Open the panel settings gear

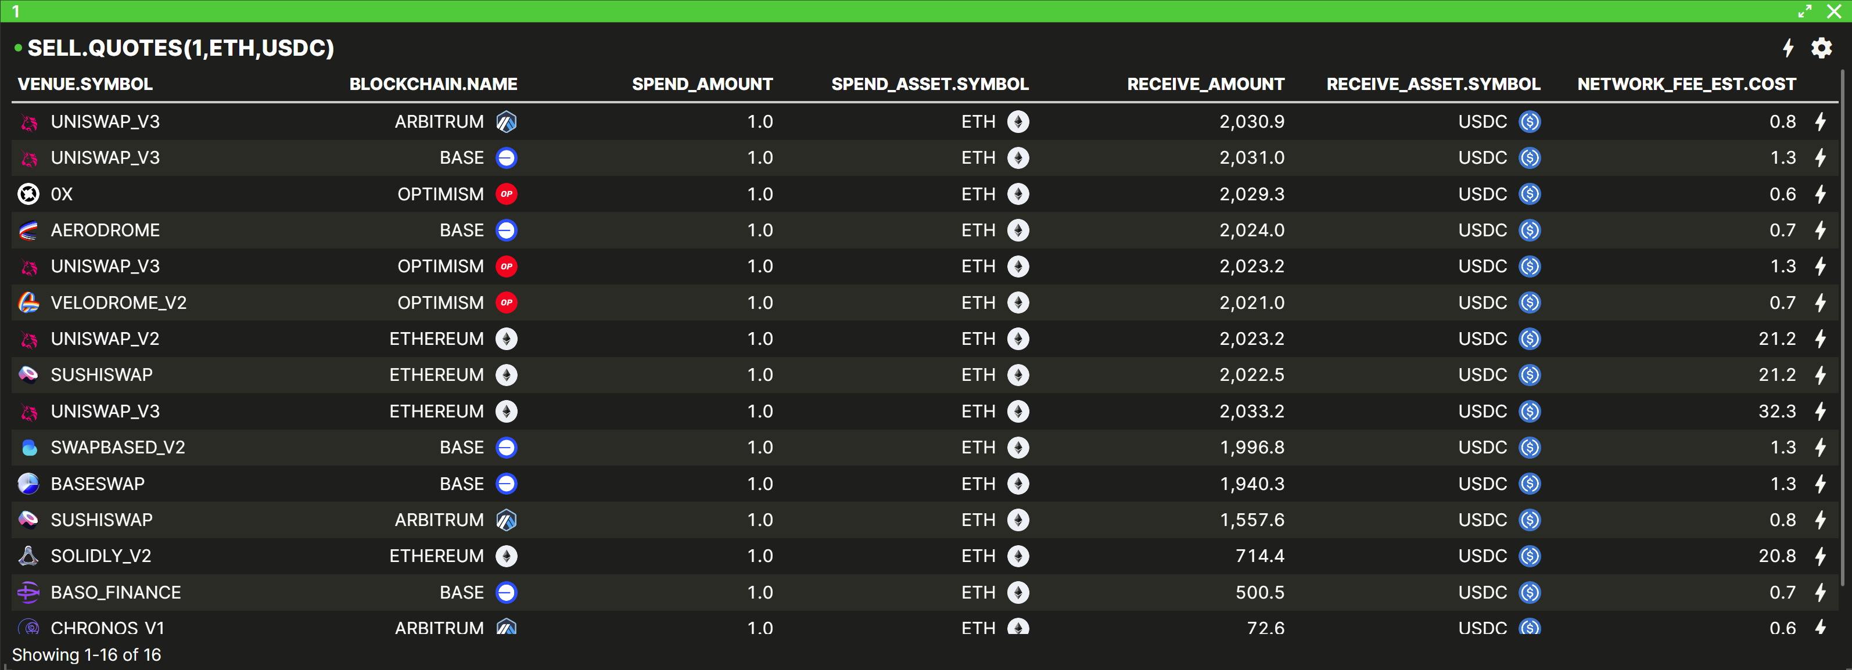click(x=1821, y=48)
